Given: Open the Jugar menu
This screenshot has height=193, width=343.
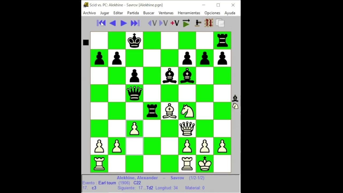Looking at the screenshot, I should tap(105, 13).
